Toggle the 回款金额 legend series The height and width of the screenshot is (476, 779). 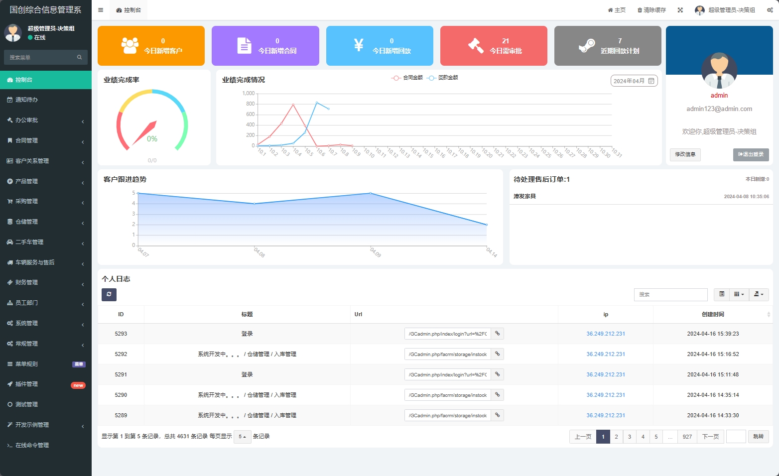click(x=443, y=78)
